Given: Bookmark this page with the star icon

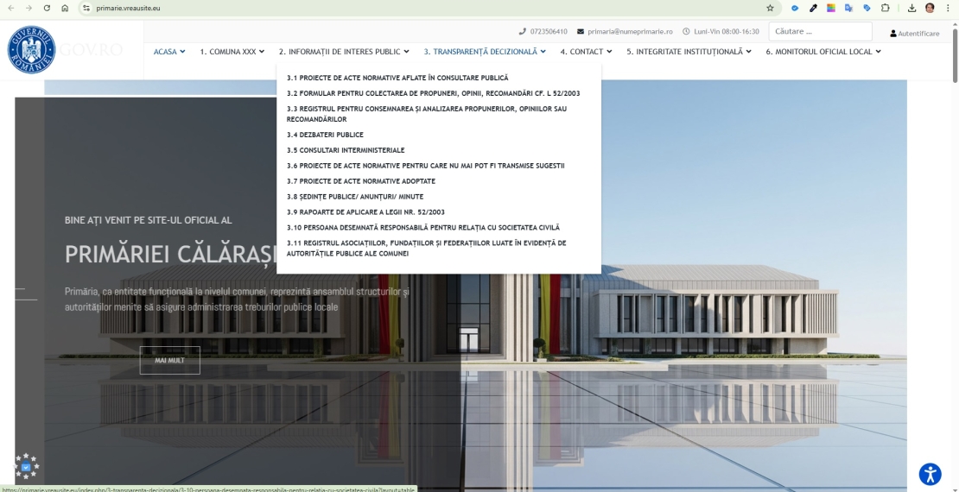Looking at the screenshot, I should (770, 8).
